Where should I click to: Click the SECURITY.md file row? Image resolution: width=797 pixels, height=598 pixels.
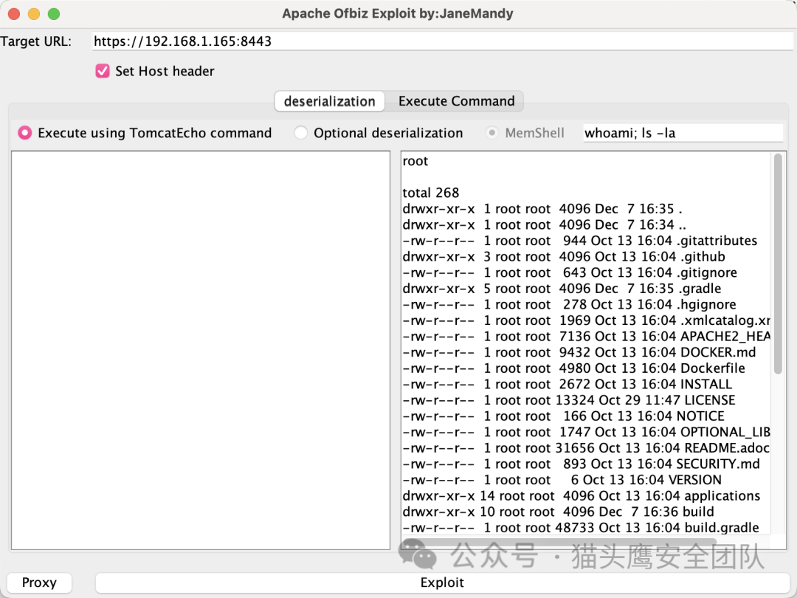581,464
